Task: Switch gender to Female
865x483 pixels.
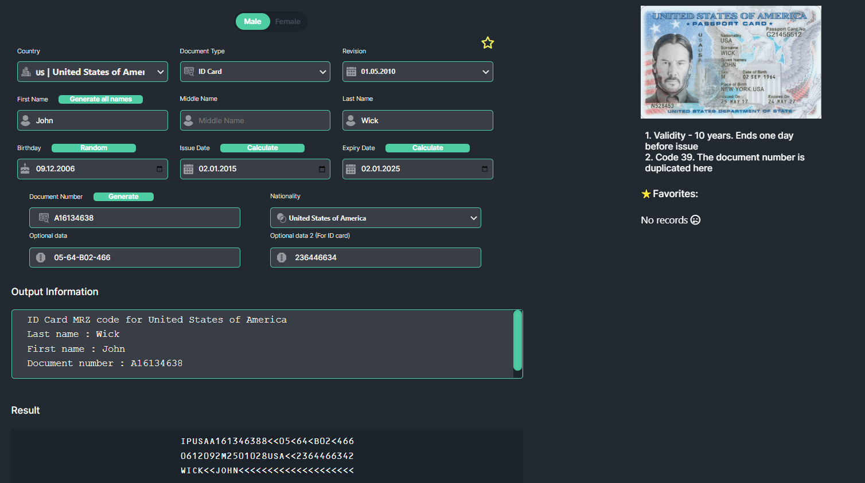Action: tap(287, 22)
